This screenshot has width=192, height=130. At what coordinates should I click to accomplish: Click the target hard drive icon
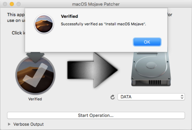coord(151,69)
